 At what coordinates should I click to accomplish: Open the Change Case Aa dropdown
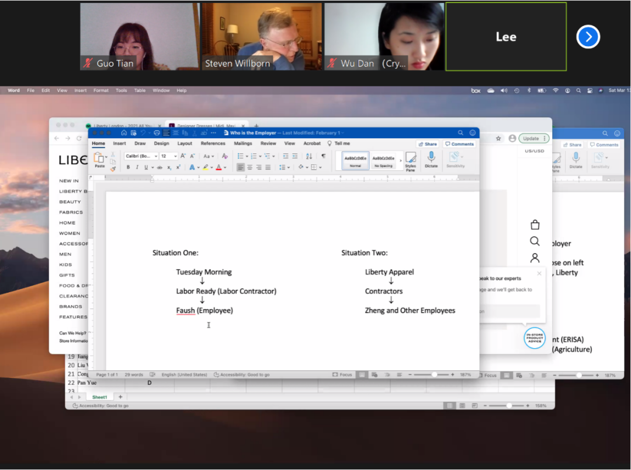point(209,156)
